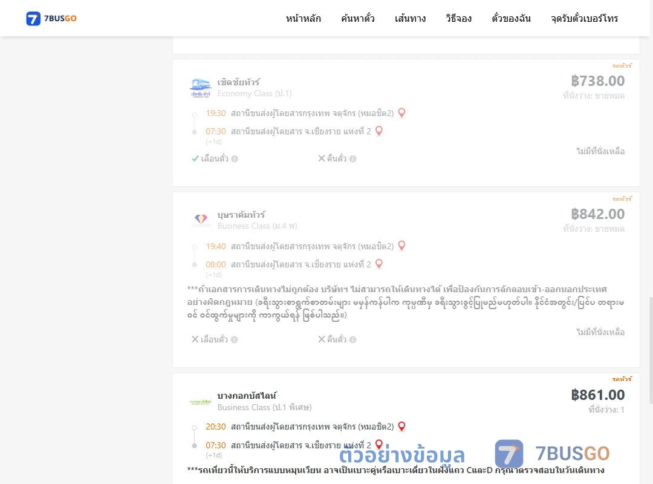The image size is (653, 484).
Task: Show คืนตั๋ว info icon for เชิดชัยทัวร์
Action: coord(352,159)
